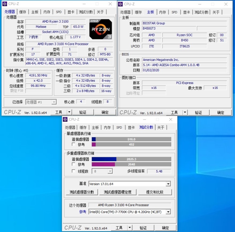Open 关于 tab in top-right window

tap(216, 12)
